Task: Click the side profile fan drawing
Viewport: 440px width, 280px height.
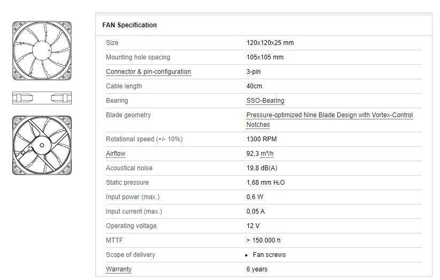Action: (x=42, y=98)
